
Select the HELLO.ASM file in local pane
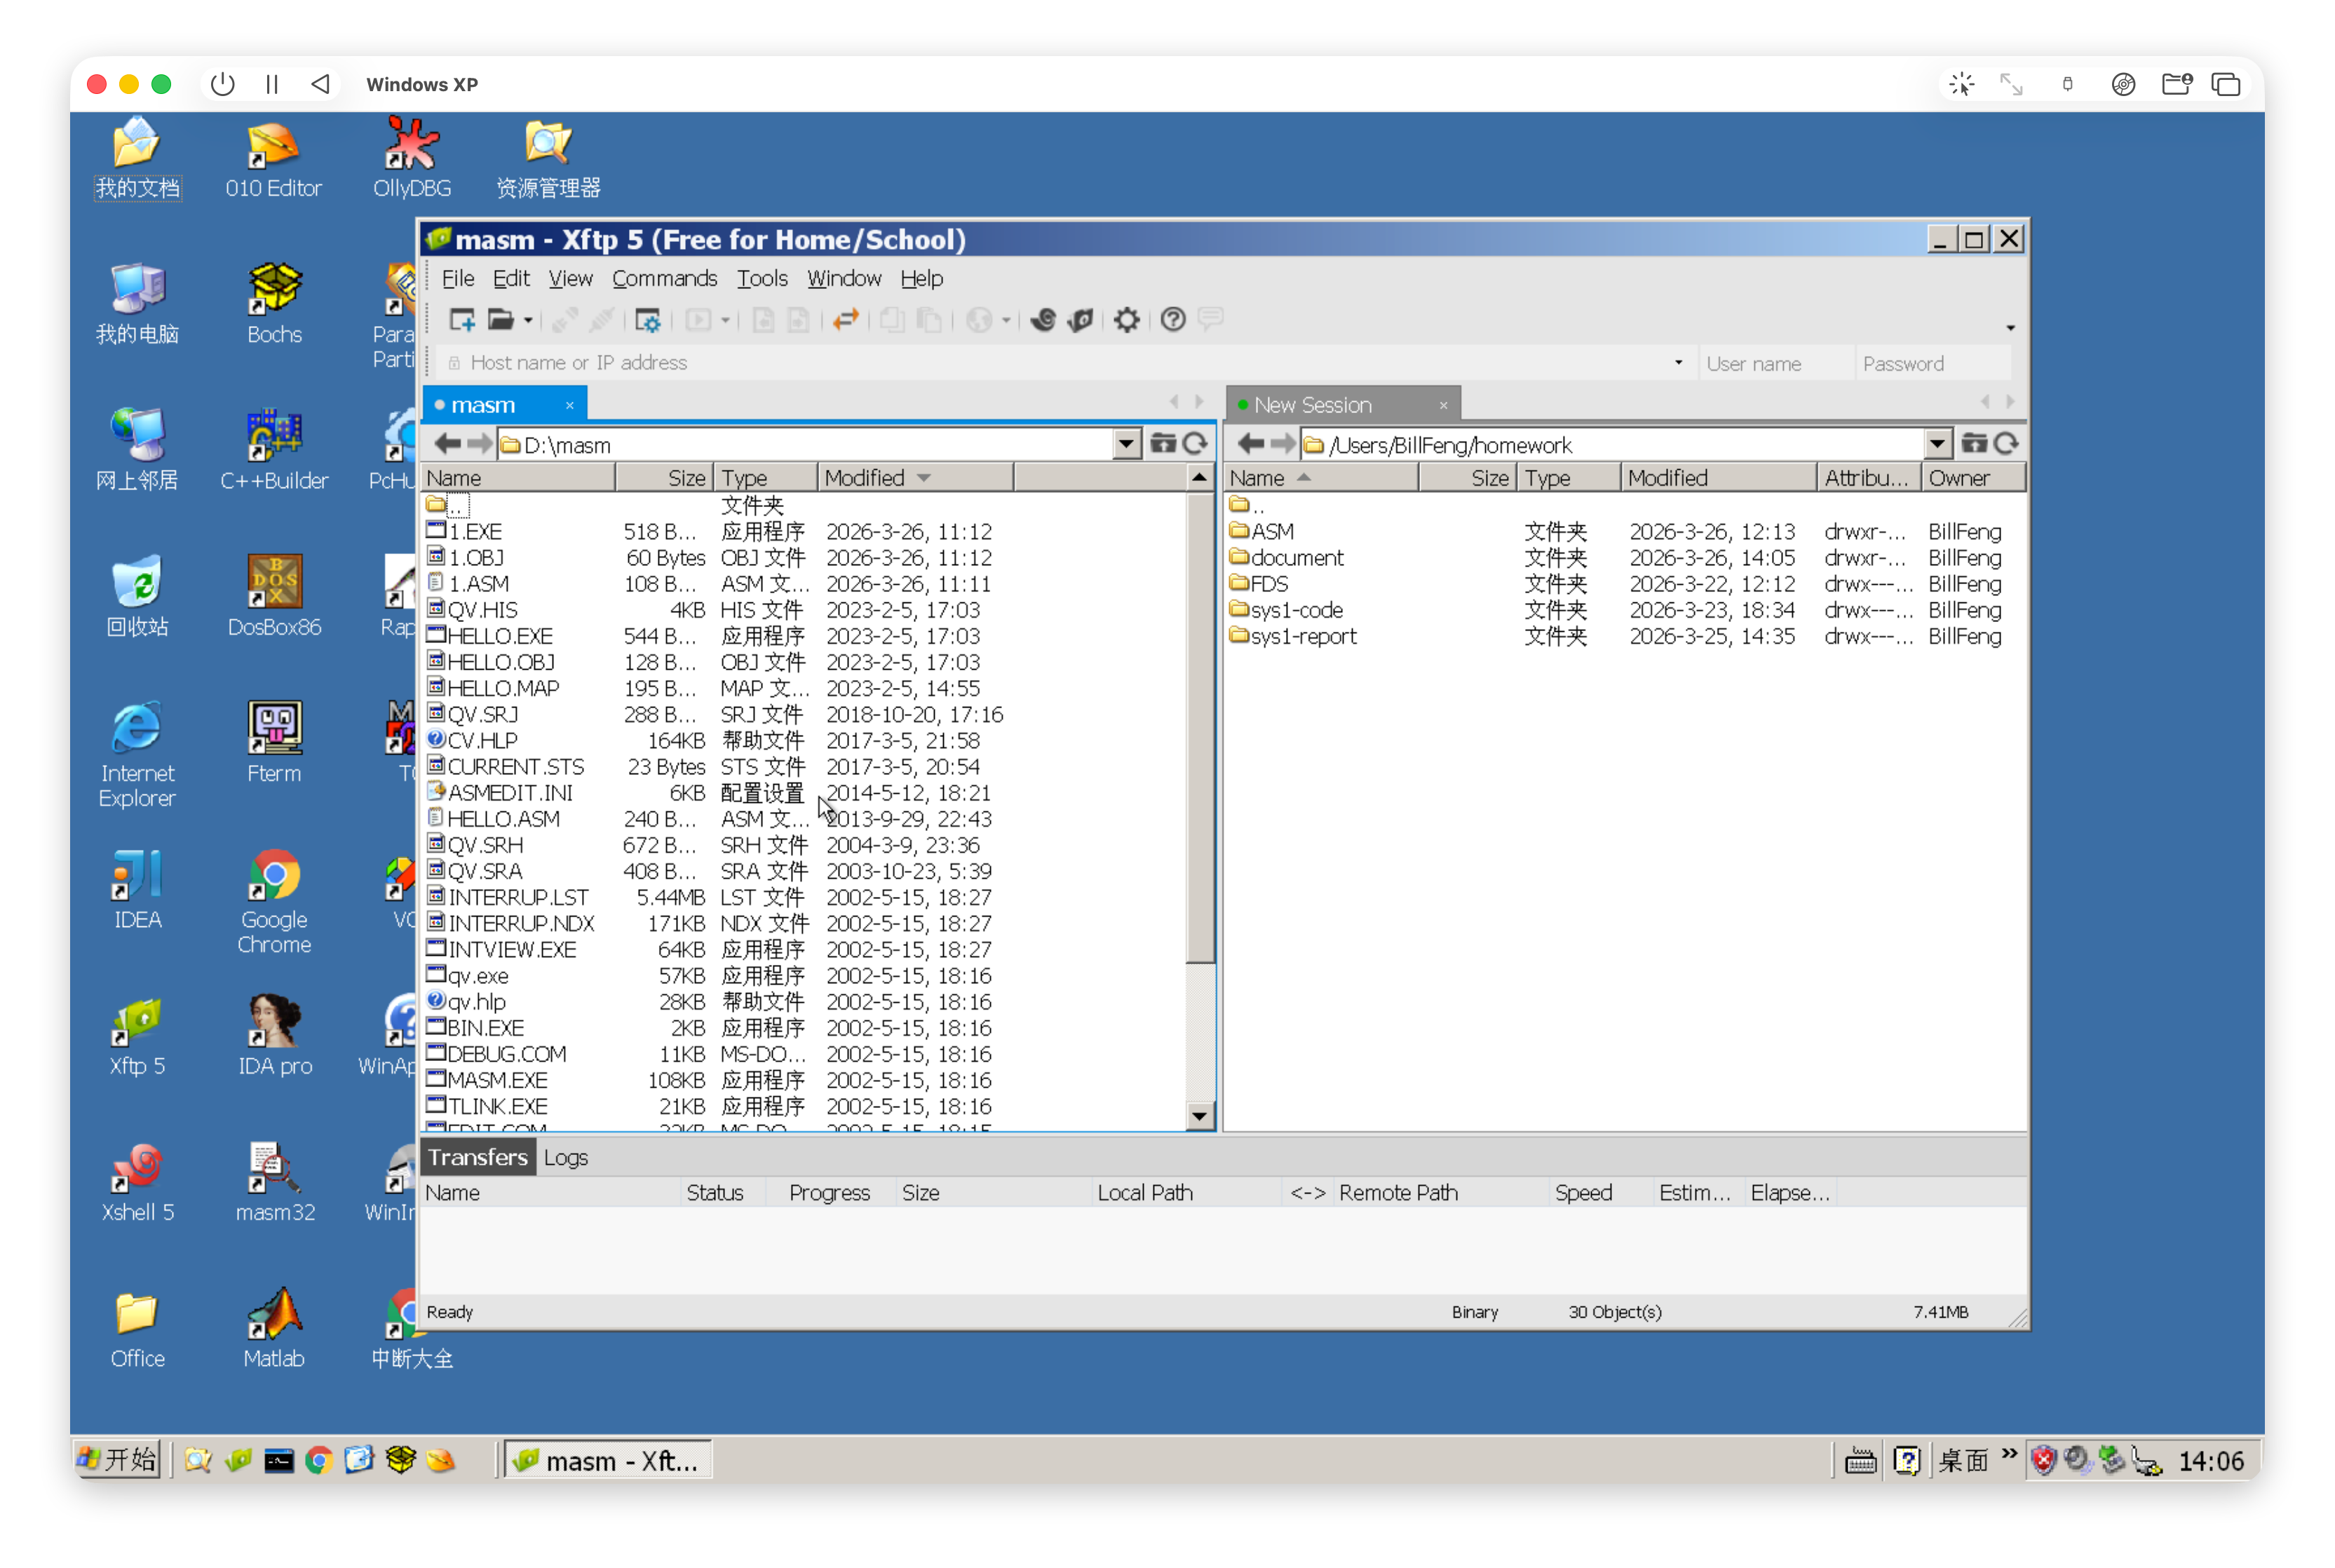tap(504, 819)
